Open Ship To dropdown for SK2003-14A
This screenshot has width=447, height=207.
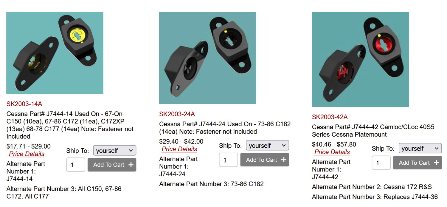pos(114,151)
